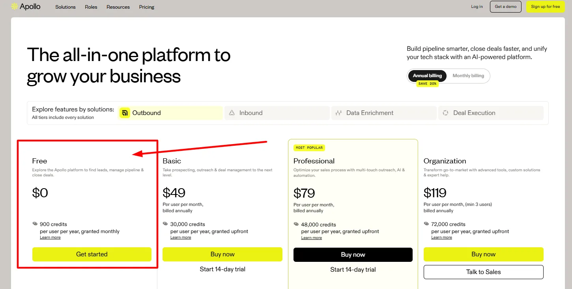The height and width of the screenshot is (289, 572).
Task: Select the Inbound solution tab
Action: pos(277,113)
